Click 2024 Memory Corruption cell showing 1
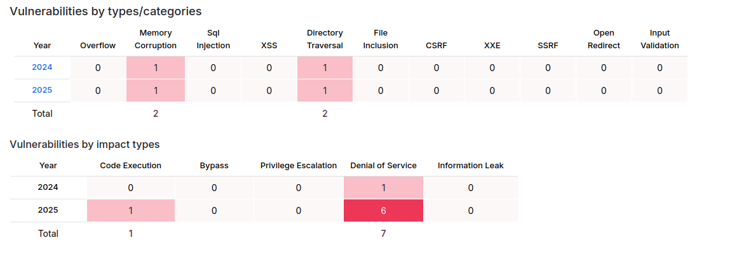Screen dimensions: 746x280 click(x=156, y=68)
